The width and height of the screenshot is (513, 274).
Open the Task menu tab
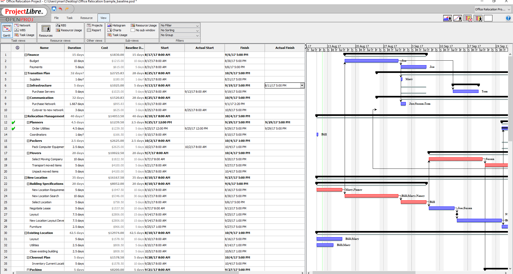coord(69,18)
